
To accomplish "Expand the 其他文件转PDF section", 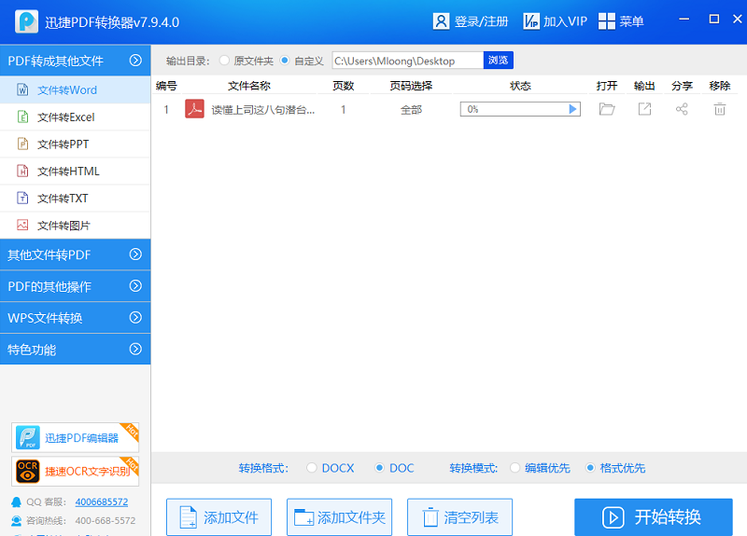I will pyautogui.click(x=75, y=254).
